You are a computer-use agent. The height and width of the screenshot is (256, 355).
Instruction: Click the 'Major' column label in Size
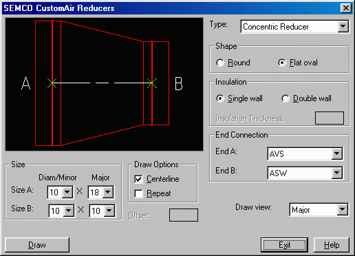click(x=100, y=178)
